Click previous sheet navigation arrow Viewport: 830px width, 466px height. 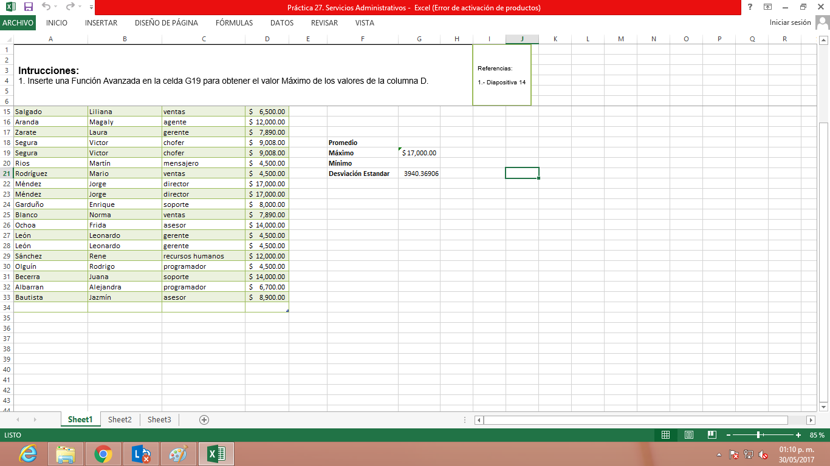click(x=18, y=420)
